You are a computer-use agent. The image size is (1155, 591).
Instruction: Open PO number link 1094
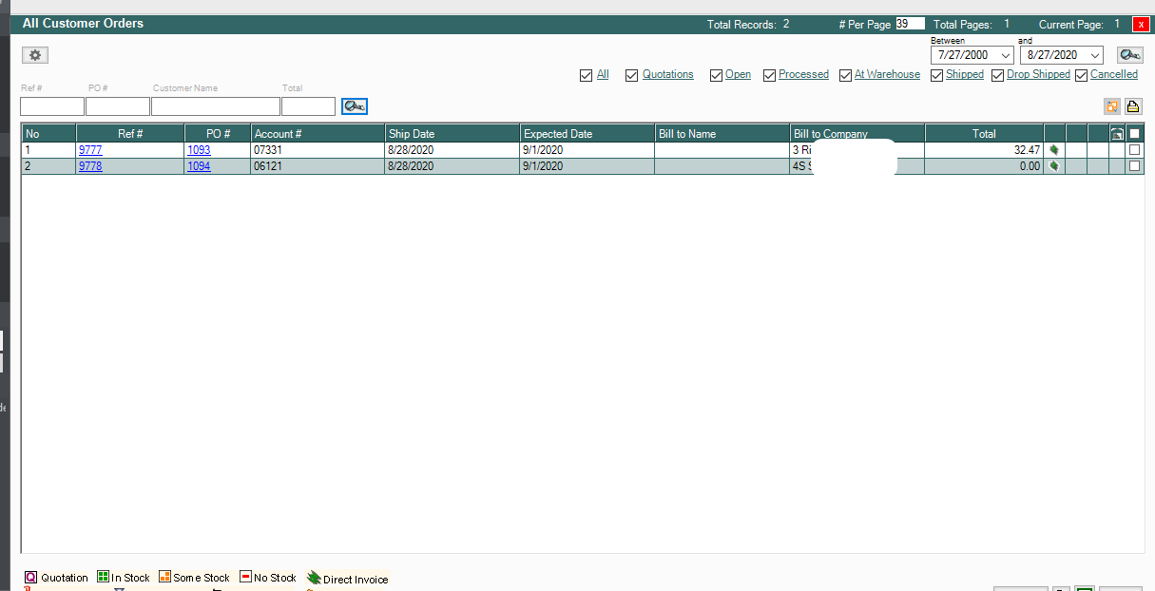199,166
